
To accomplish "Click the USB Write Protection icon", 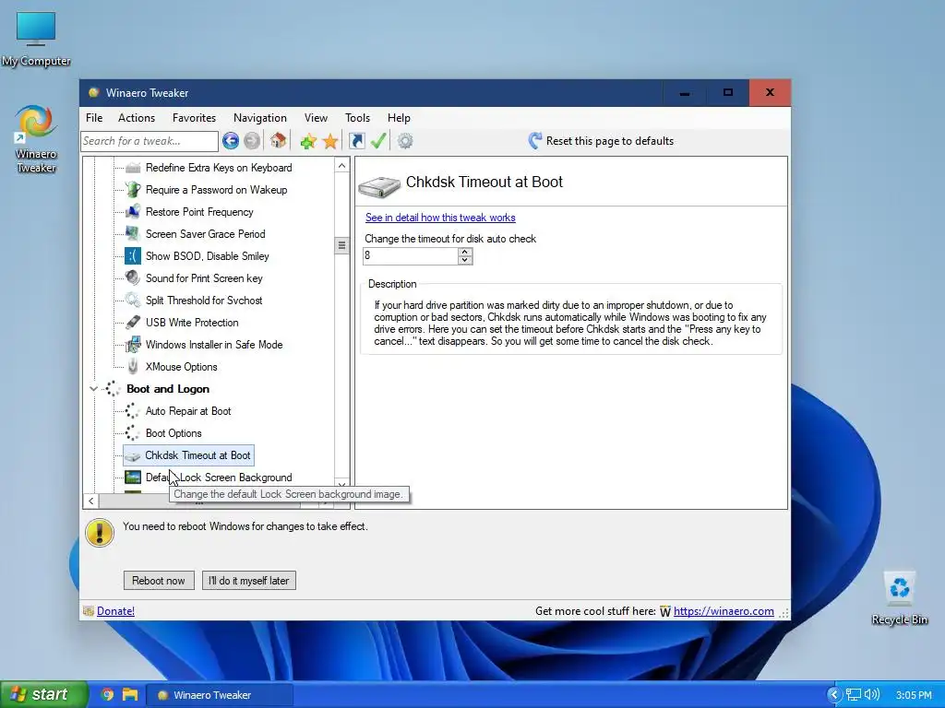I will [133, 323].
